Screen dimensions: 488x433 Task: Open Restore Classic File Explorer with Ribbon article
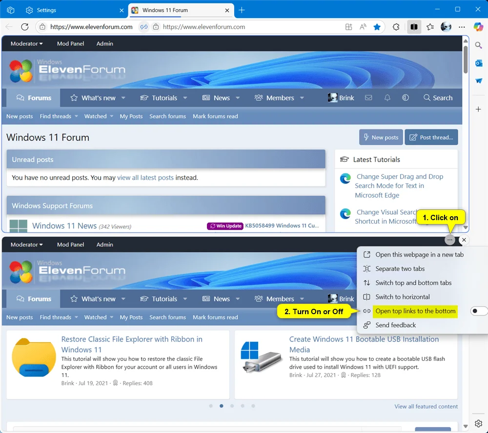tap(132, 344)
